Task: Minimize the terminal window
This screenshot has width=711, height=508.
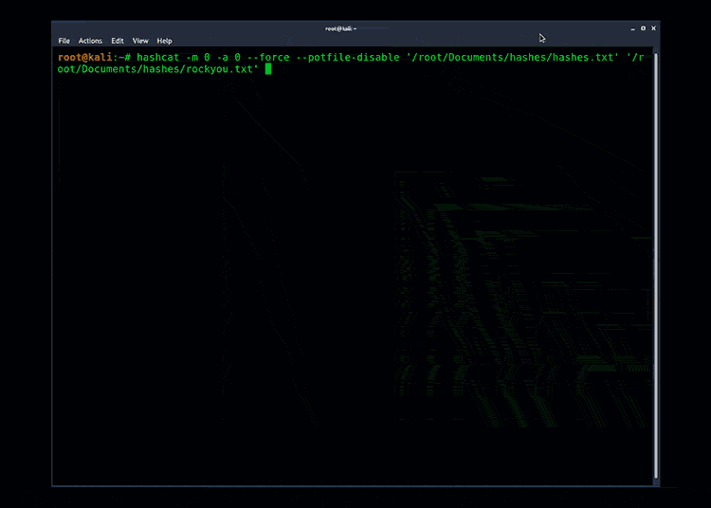Action: click(x=631, y=28)
